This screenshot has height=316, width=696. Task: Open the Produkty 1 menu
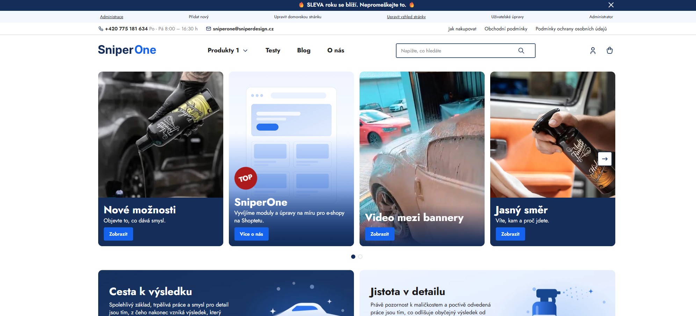(x=223, y=50)
